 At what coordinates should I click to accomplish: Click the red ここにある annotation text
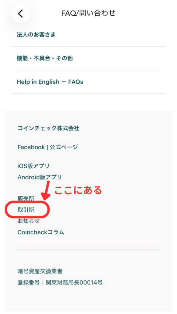point(78,190)
